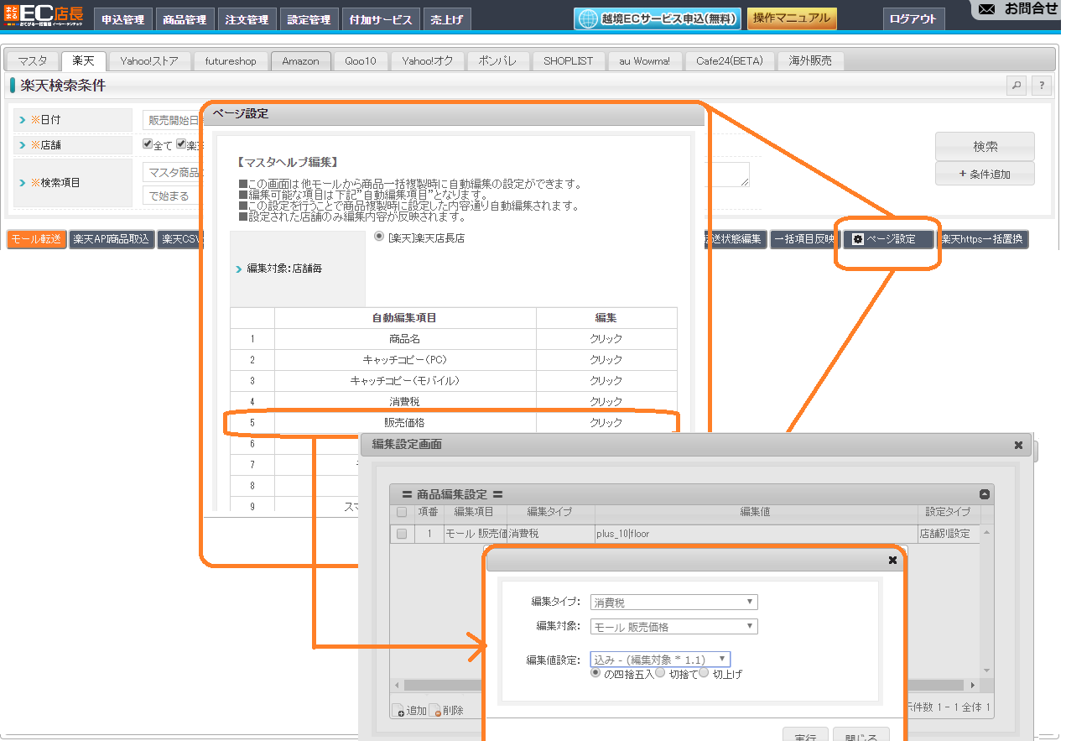Viewport: 1066px width, 741px height.
Task: Open the 商品管理 menu
Action: (x=185, y=19)
